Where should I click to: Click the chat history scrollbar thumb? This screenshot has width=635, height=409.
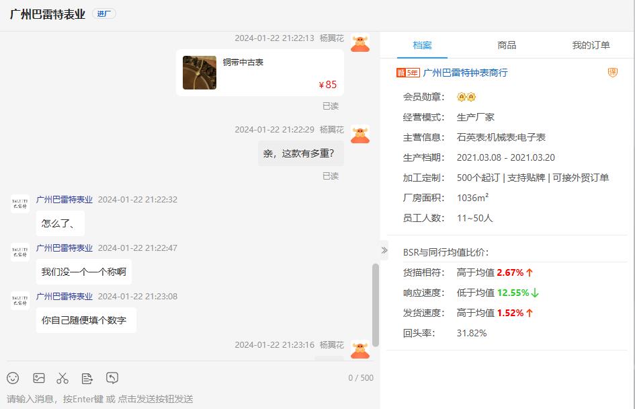[x=376, y=305]
